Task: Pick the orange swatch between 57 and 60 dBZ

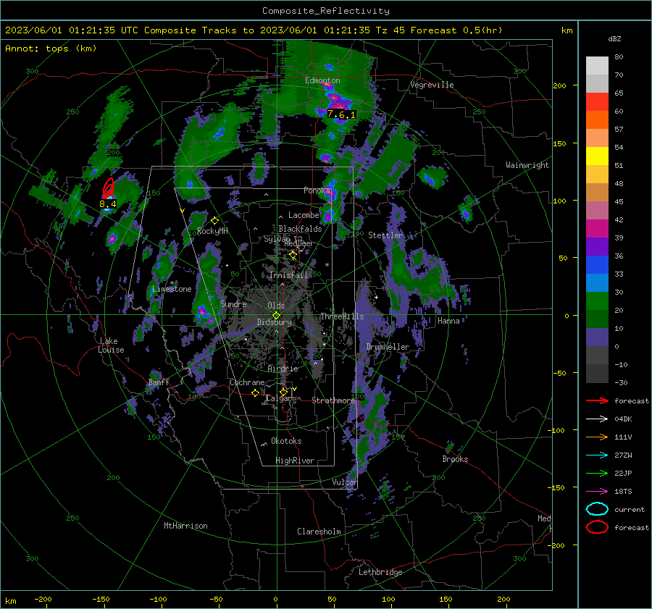Action: tap(597, 120)
